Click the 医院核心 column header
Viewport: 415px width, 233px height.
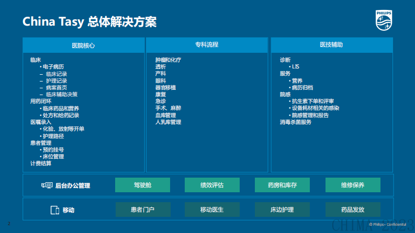pos(83,45)
